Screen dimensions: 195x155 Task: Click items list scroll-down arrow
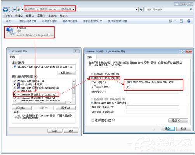[x=74, y=99]
